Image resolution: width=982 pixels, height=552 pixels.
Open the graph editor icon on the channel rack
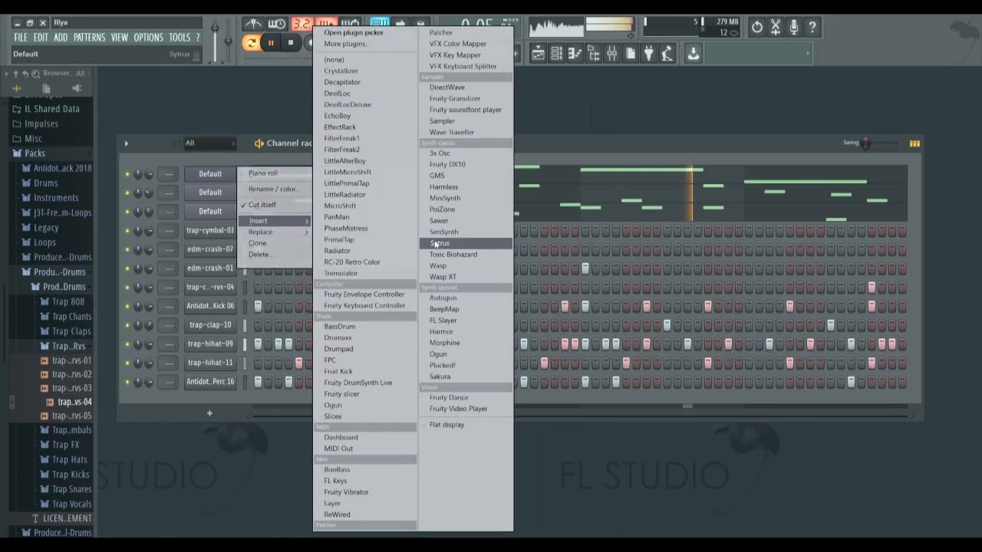(x=914, y=143)
